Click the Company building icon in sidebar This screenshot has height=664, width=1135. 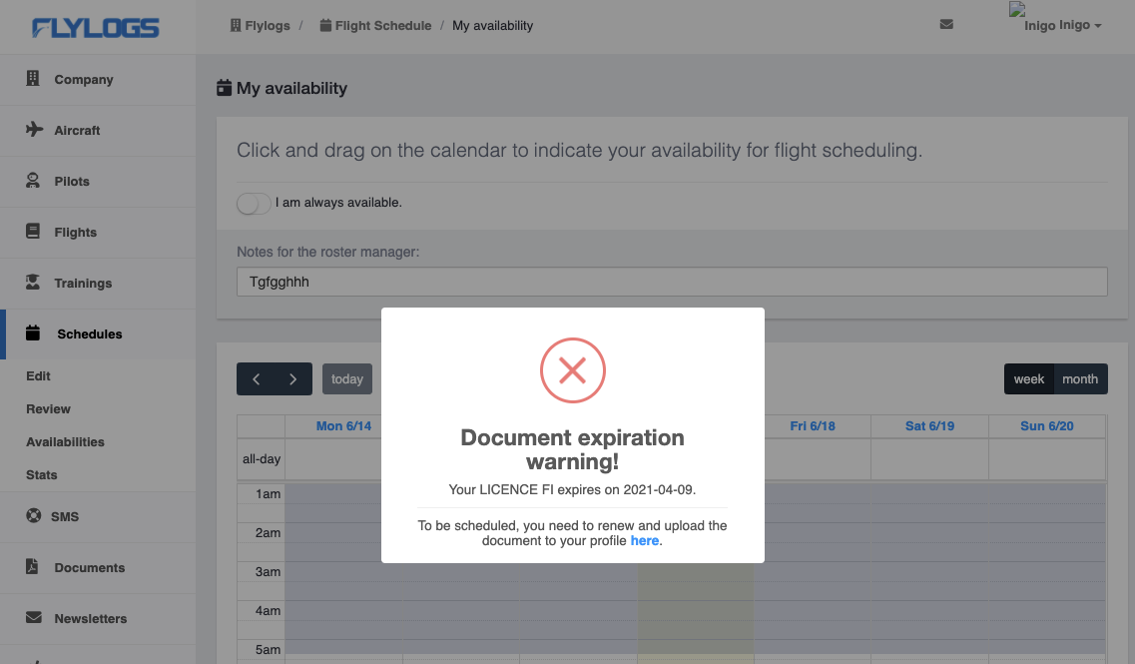[33, 79]
